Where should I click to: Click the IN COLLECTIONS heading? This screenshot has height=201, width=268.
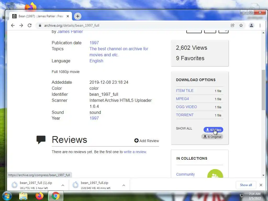(x=192, y=158)
